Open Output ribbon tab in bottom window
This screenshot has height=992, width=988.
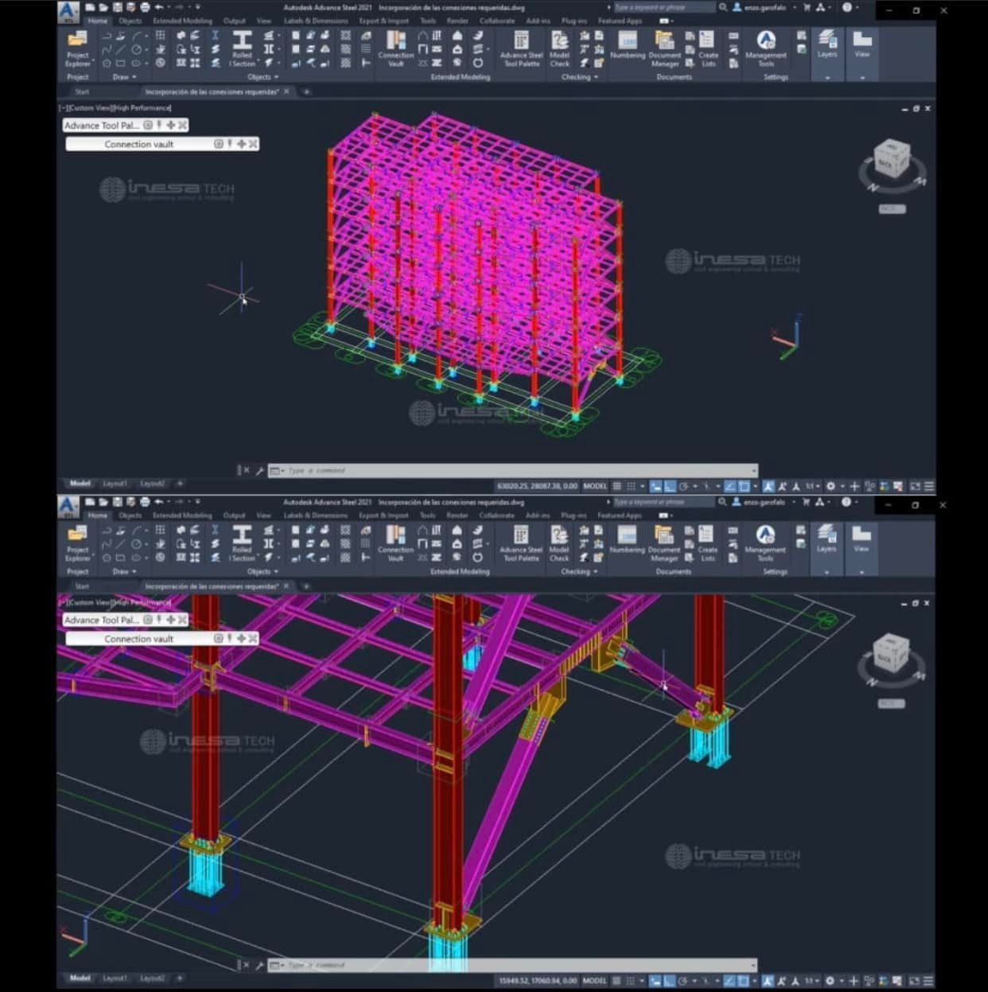point(234,515)
